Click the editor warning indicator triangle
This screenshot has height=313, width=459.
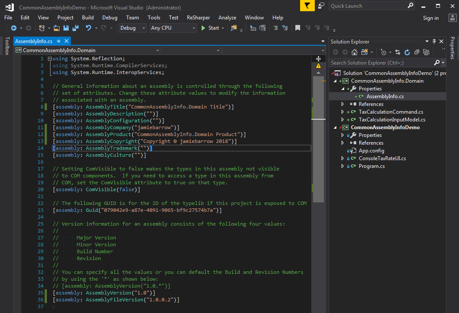[x=319, y=66]
